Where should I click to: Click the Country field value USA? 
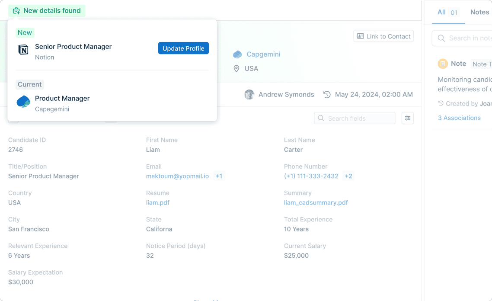coord(14,203)
